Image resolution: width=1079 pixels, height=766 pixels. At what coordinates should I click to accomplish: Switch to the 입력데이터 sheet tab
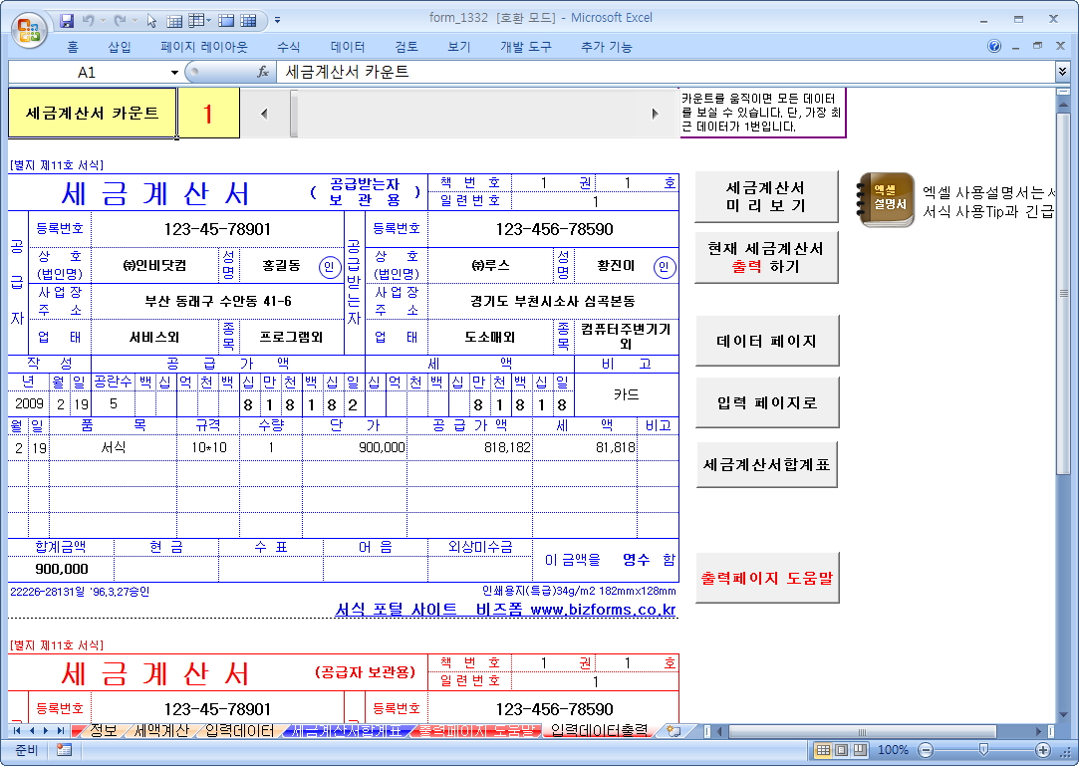[239, 731]
